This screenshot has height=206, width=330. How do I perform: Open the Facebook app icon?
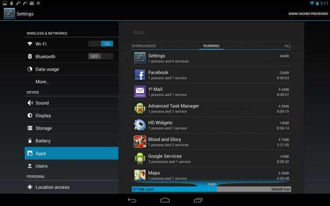click(140, 75)
